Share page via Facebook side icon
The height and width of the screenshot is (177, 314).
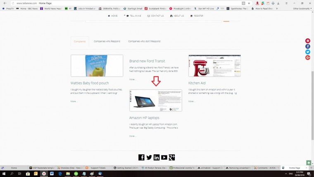pos(308,46)
